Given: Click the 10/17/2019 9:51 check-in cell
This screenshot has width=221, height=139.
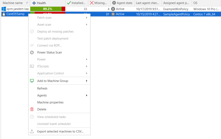Looking at the screenshot, I should click(x=148, y=9).
